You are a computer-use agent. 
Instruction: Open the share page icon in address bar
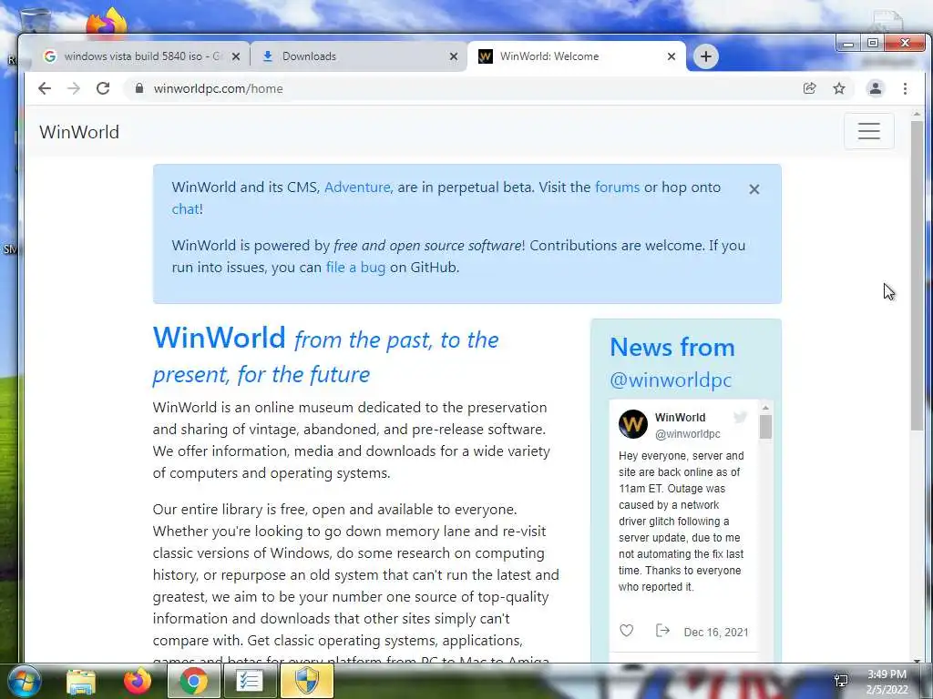809,88
